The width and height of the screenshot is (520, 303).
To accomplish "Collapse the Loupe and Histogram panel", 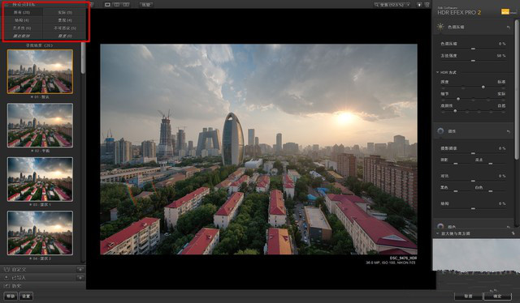I will [x=437, y=233].
